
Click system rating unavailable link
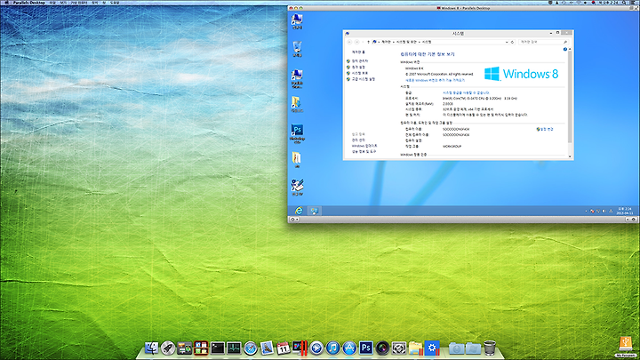pos(466,93)
